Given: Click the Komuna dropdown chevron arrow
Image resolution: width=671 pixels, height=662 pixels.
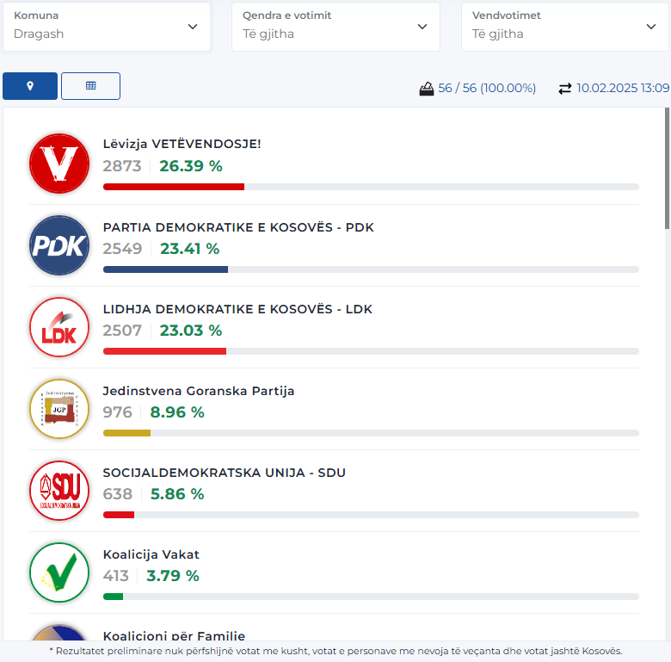Looking at the screenshot, I should coord(193,27).
